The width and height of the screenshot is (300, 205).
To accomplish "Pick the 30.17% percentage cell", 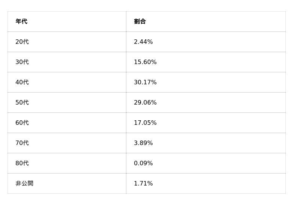I will click(145, 82).
